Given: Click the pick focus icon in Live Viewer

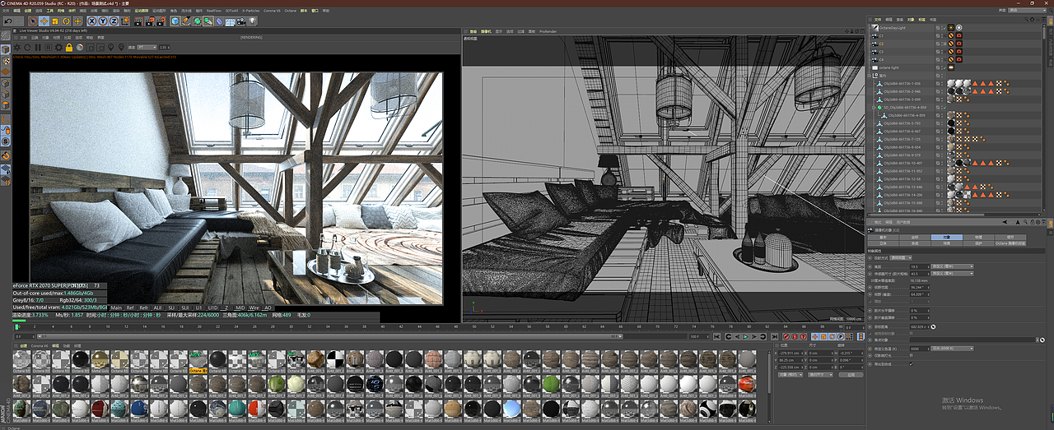Looking at the screenshot, I should [110, 48].
